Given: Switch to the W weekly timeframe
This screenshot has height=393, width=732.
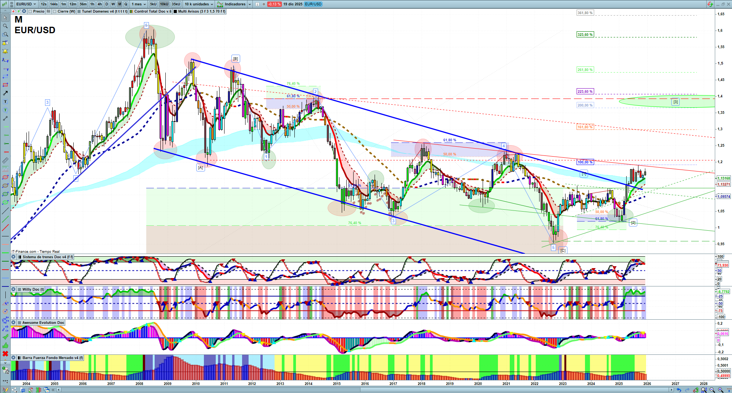Looking at the screenshot, I should [x=113, y=4].
